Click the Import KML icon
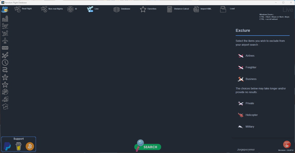This screenshot has width=295, height=153. (x=196, y=9)
